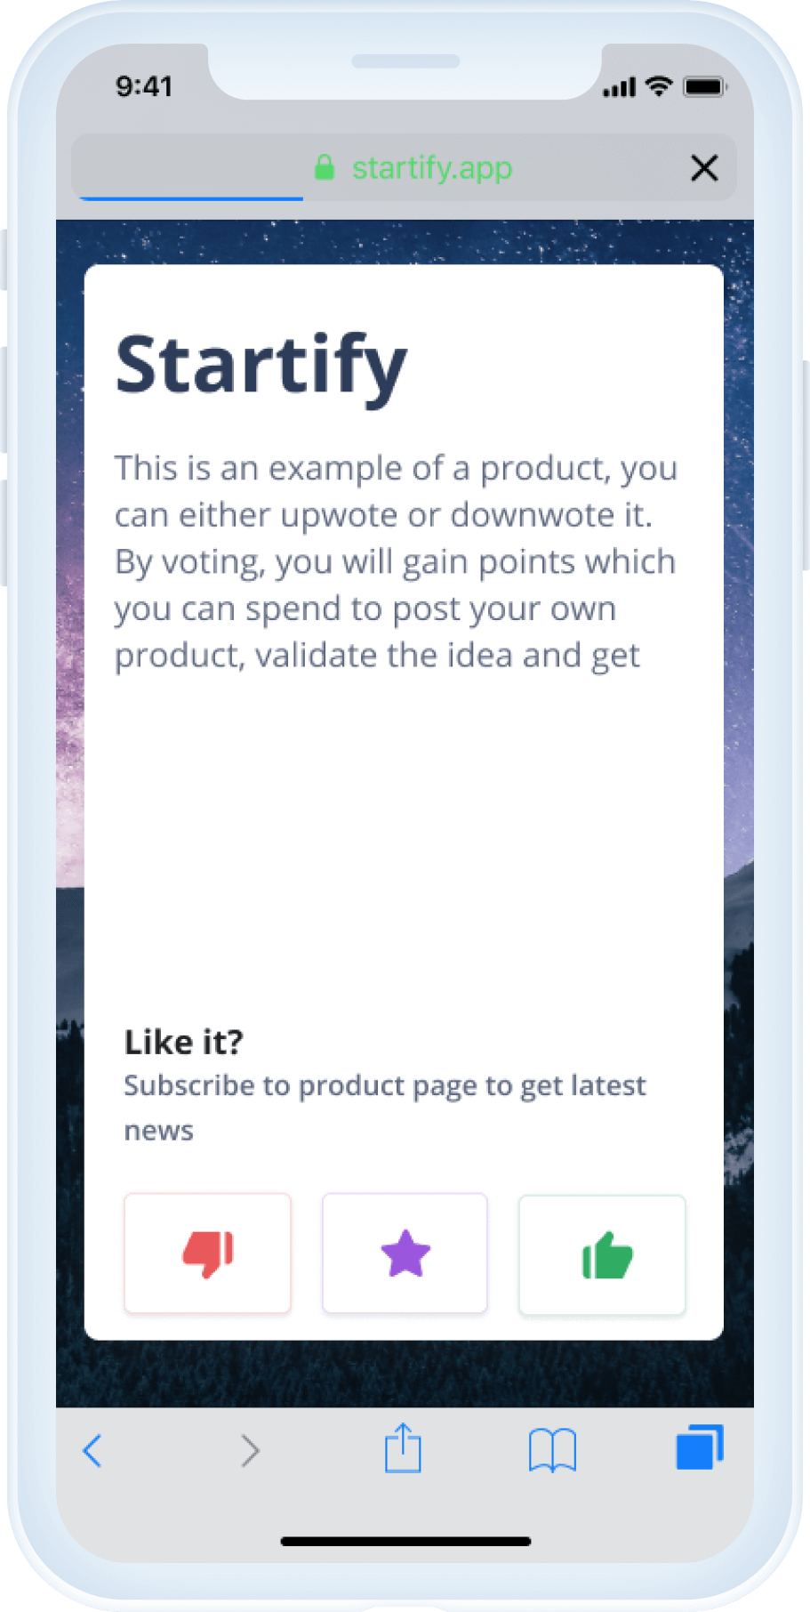Show open tabs overview
Screen dimensions: 810x1612
tap(700, 1447)
